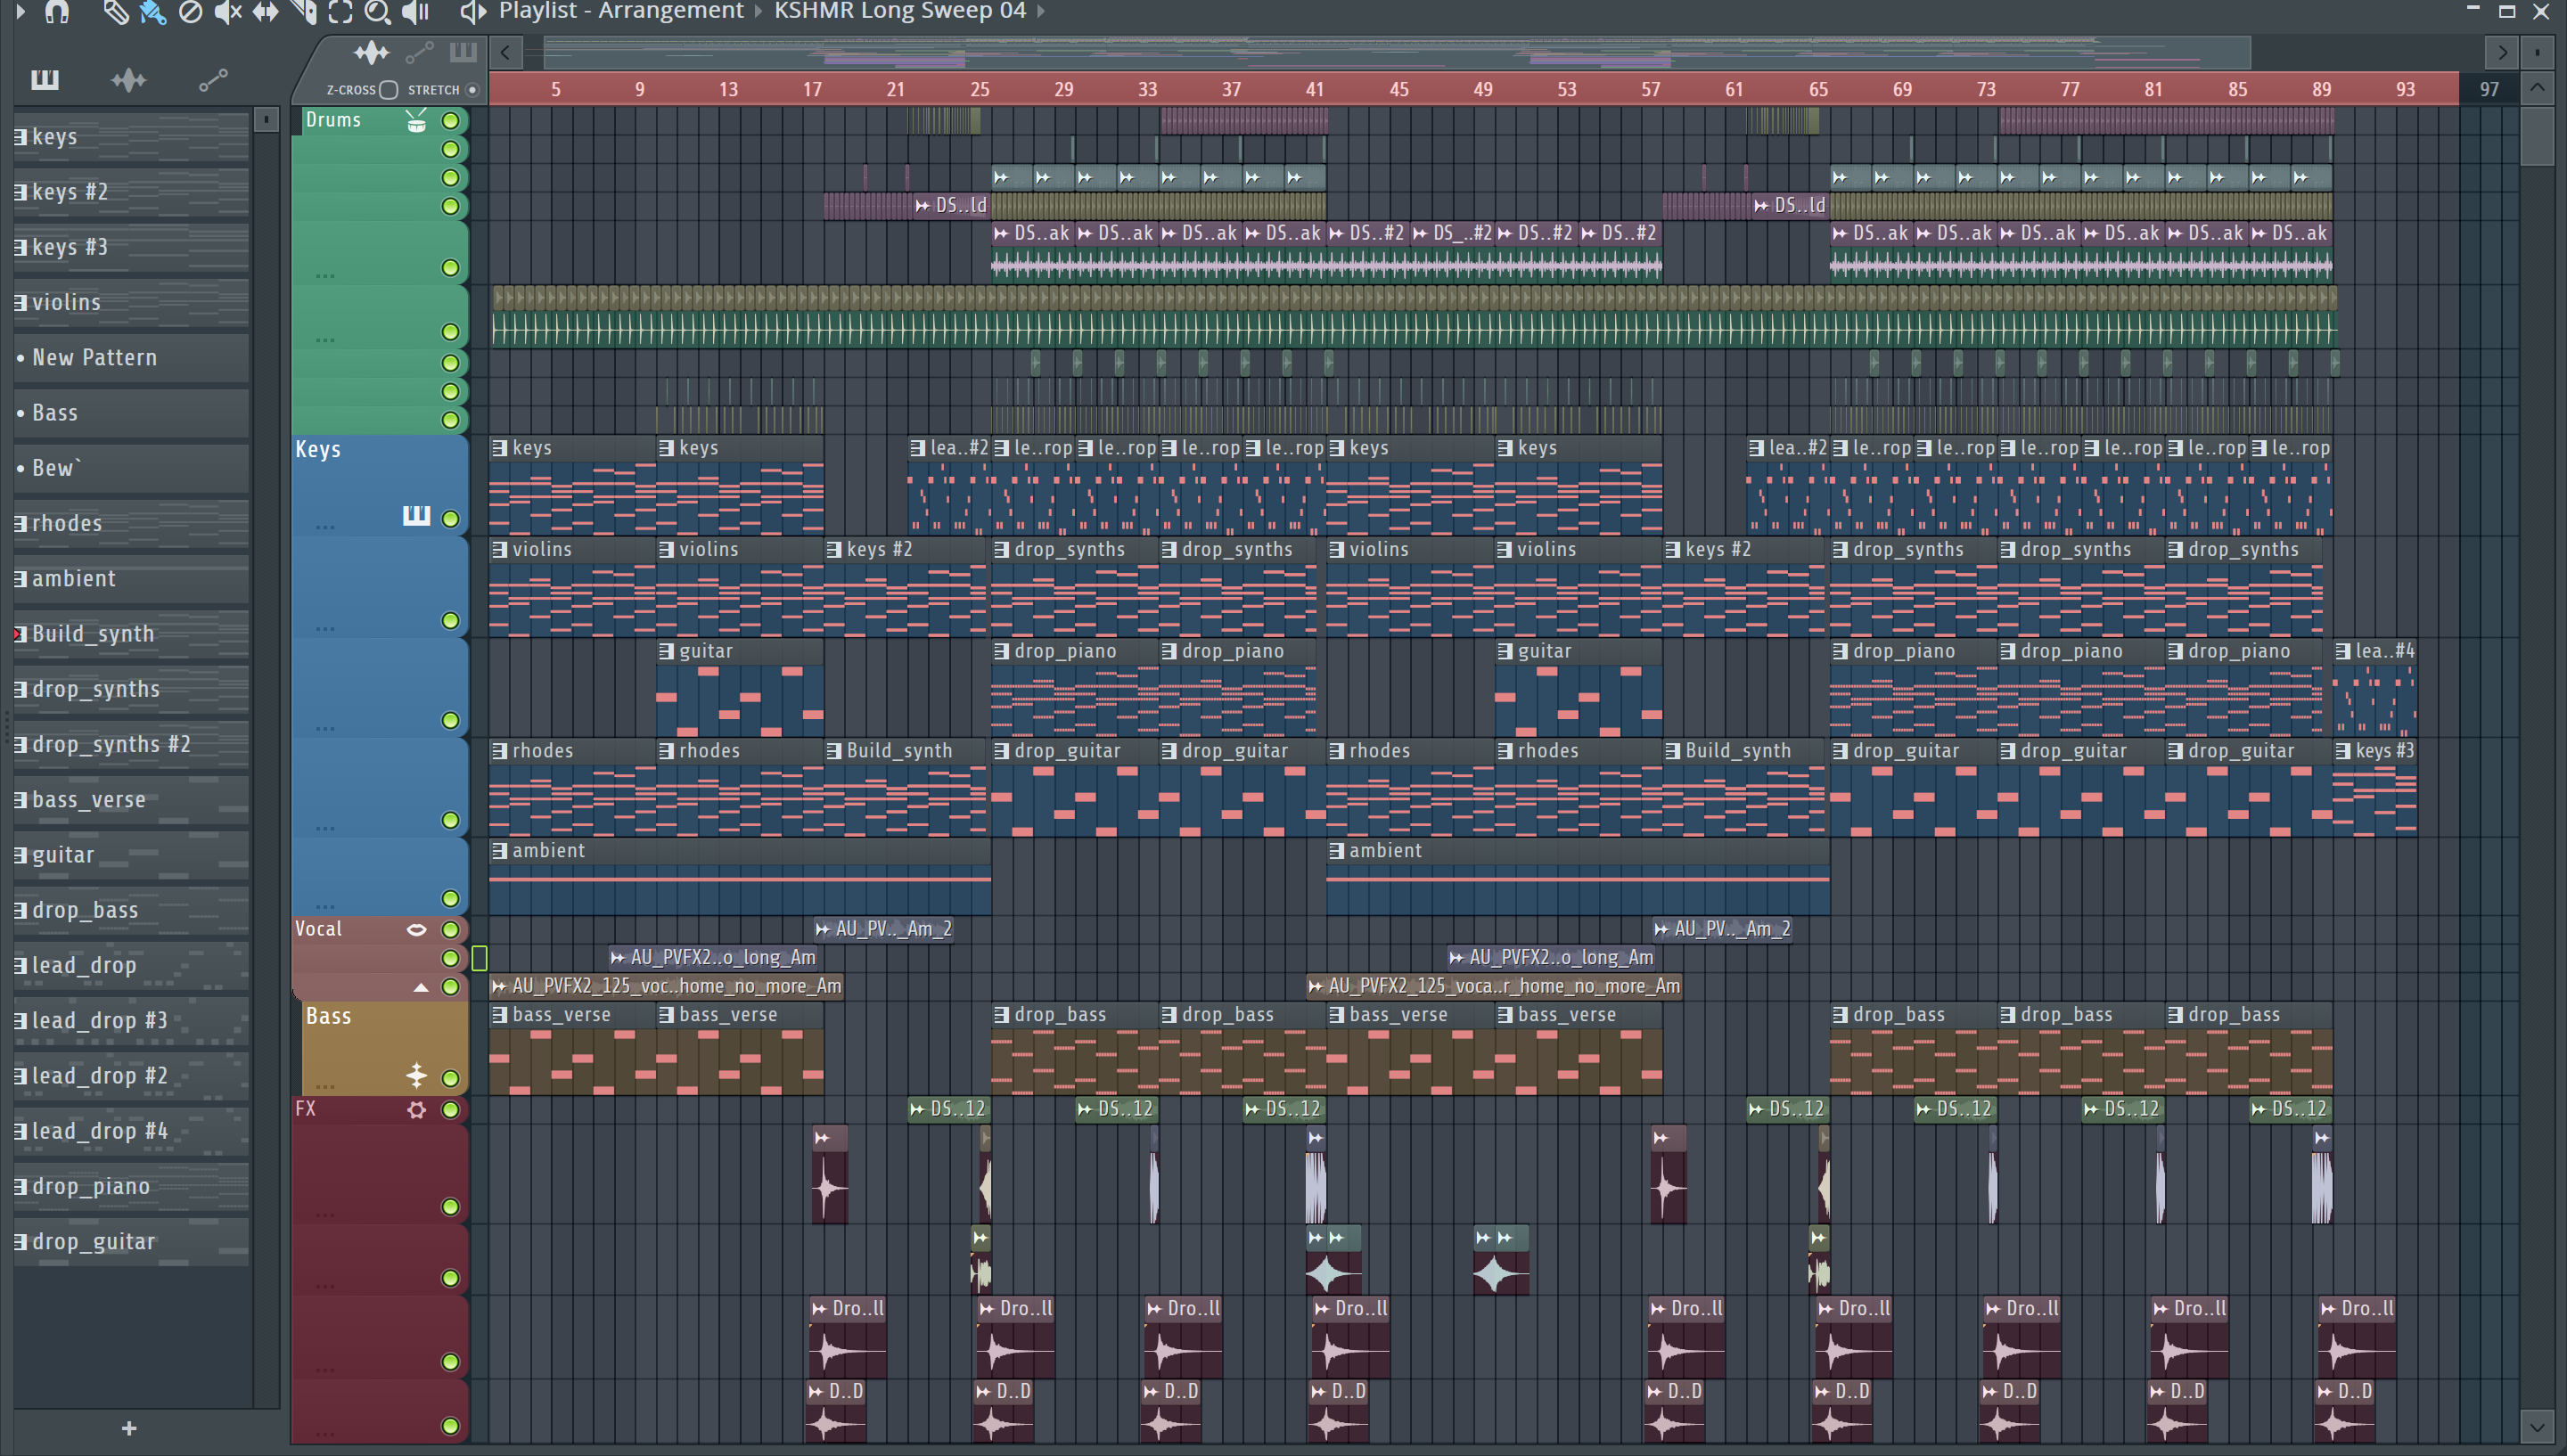Show audio clips tab in the picker panel
2567x1456 pixels.
click(129, 80)
